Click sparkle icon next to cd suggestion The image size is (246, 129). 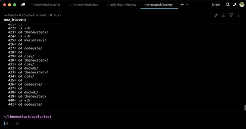(17, 123)
